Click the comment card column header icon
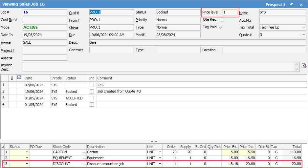This screenshot has height=168, width=308. click(19, 78)
